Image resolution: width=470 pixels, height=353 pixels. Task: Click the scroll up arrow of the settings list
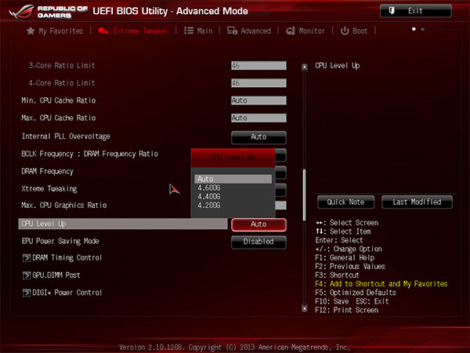(305, 67)
